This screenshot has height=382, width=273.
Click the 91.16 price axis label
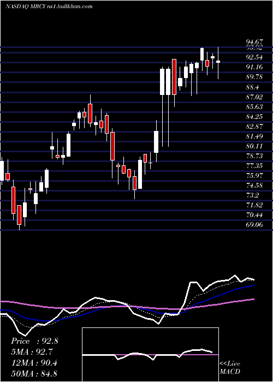click(254, 67)
